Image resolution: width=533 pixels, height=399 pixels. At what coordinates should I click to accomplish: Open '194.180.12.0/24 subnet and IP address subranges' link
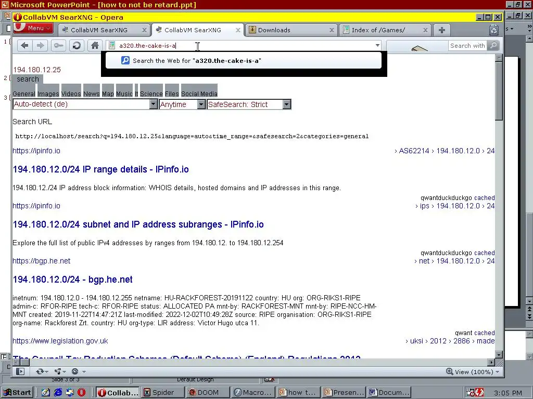[x=138, y=224]
